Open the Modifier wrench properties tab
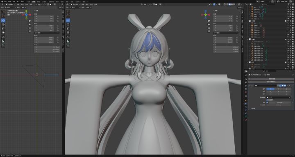Screen dimensions: 295x157 click(246, 104)
